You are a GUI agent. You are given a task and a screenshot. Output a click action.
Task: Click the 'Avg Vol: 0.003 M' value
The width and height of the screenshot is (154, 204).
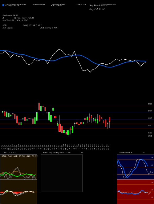coord(98,6)
